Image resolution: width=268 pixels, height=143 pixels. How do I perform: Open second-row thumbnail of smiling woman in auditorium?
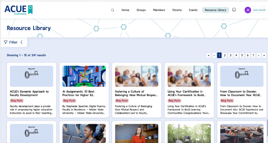84,133
